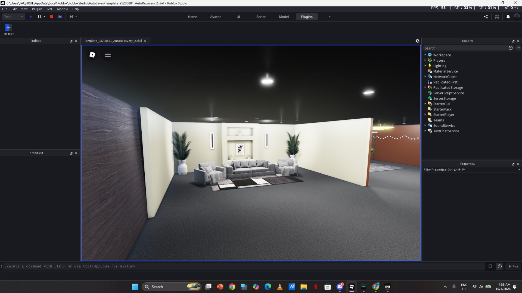Open Explorer search history icon
This screenshot has width=522, height=293.
point(511,48)
